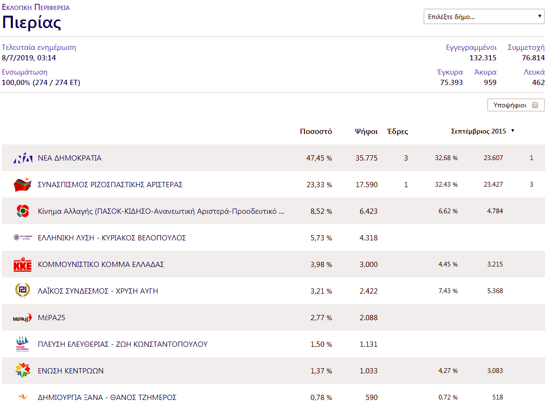Click the Πιερίας title

(32, 23)
